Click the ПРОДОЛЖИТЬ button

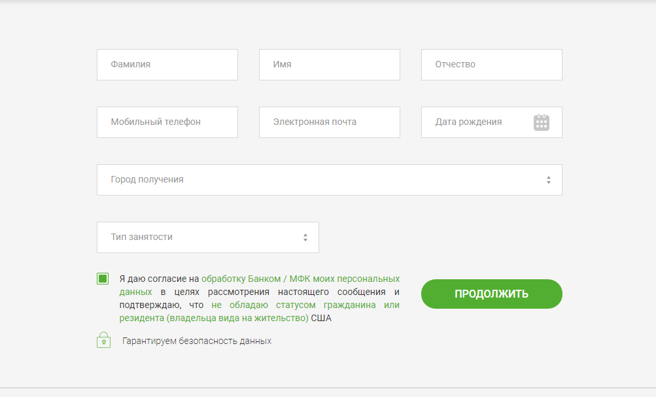pos(492,294)
